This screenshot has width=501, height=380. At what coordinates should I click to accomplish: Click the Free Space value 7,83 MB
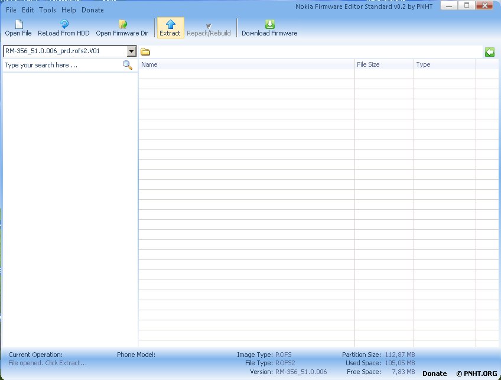(x=404, y=372)
